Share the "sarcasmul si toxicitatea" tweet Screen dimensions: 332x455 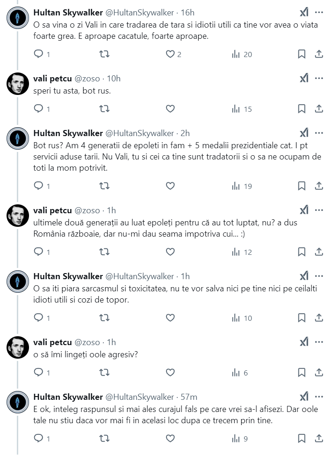pos(319,318)
